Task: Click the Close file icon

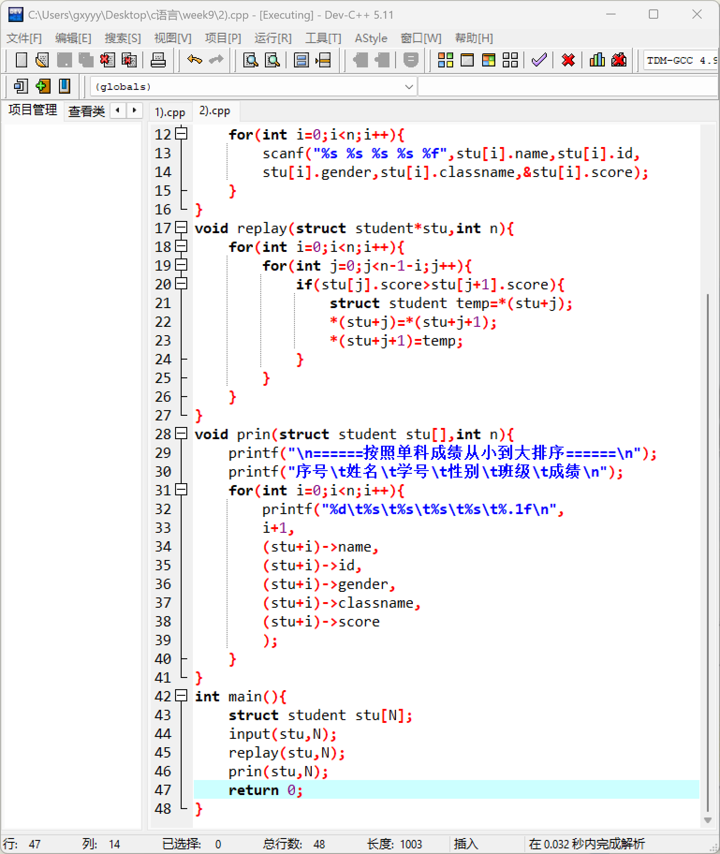Action: tap(107, 60)
